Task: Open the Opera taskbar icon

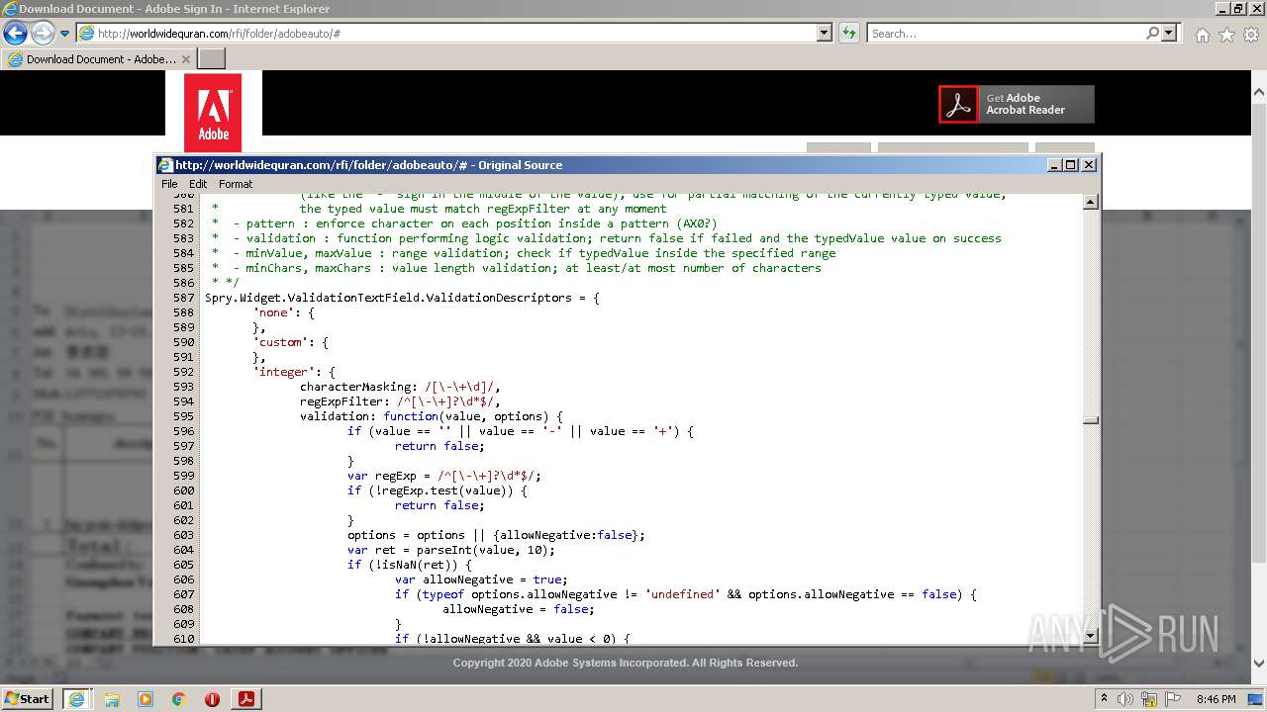Action: (x=212, y=699)
